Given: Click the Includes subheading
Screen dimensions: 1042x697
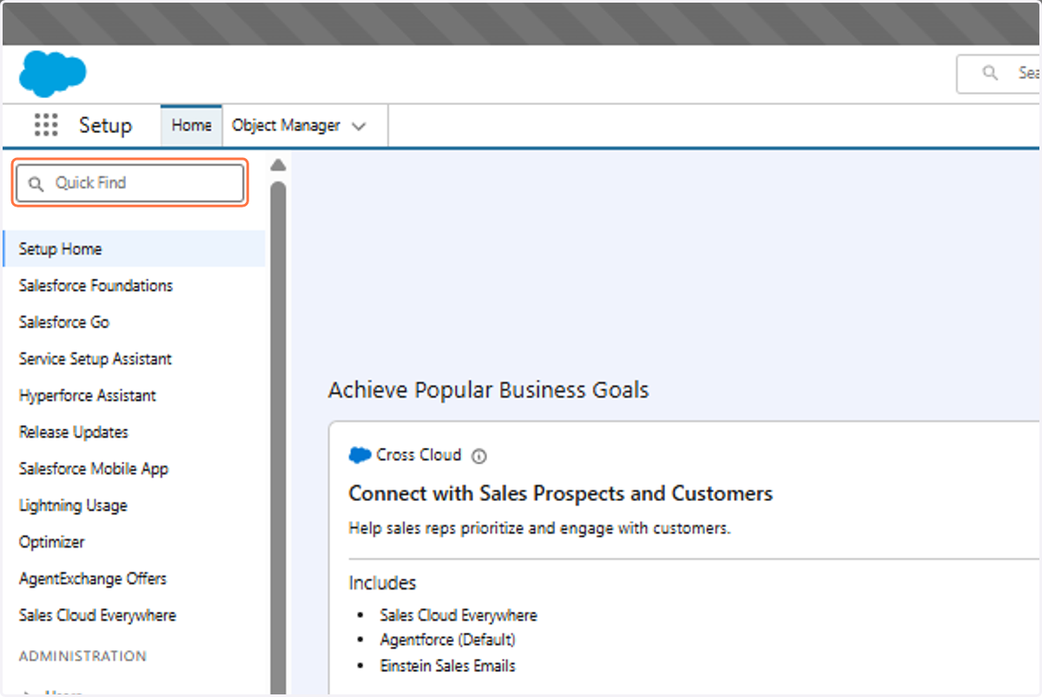Looking at the screenshot, I should (x=383, y=582).
